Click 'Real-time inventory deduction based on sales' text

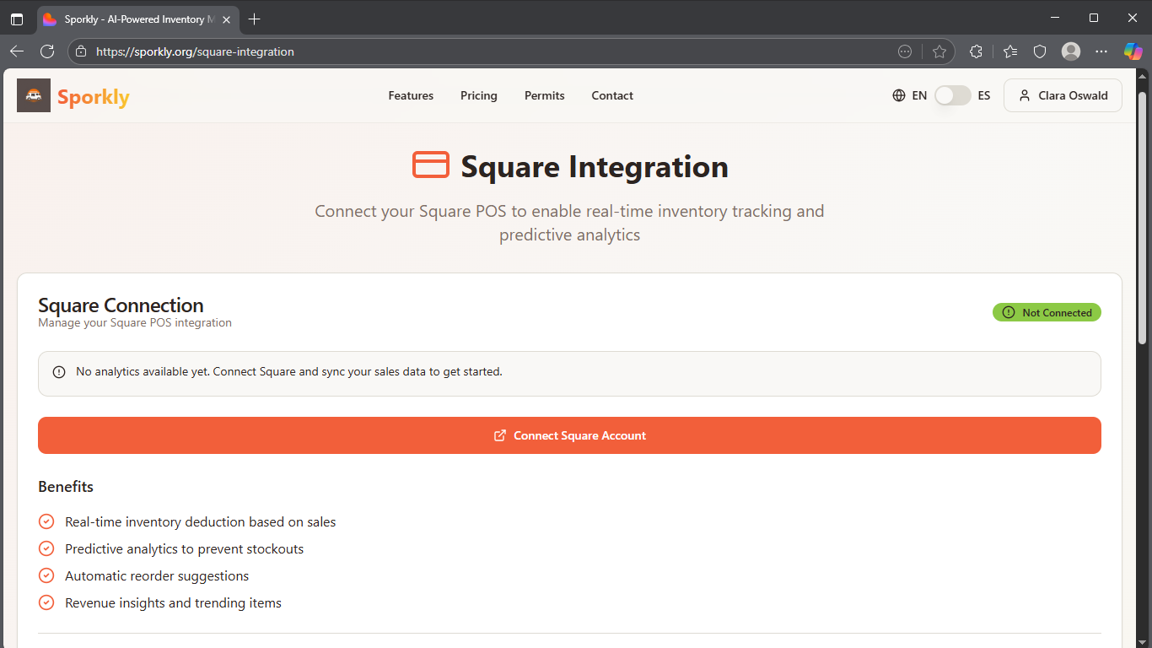200,521
